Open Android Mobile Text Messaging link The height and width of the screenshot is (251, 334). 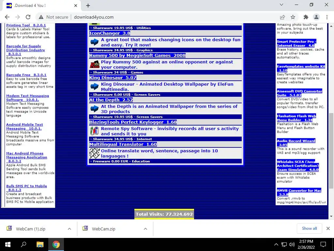(24, 126)
